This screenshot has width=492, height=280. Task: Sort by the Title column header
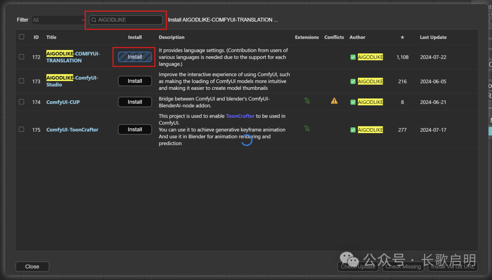point(51,37)
